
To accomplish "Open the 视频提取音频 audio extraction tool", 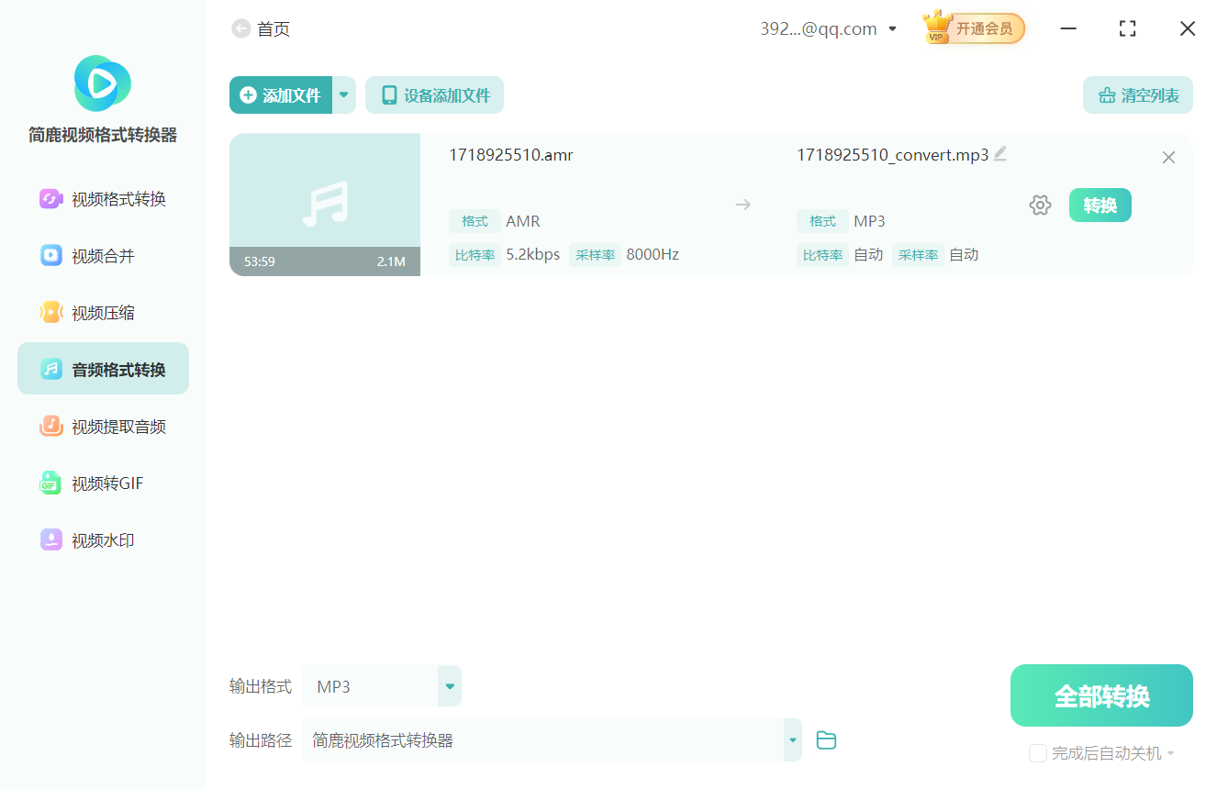I will 101,426.
